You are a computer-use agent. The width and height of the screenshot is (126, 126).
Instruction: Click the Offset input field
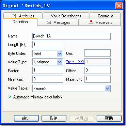tap(97, 70)
